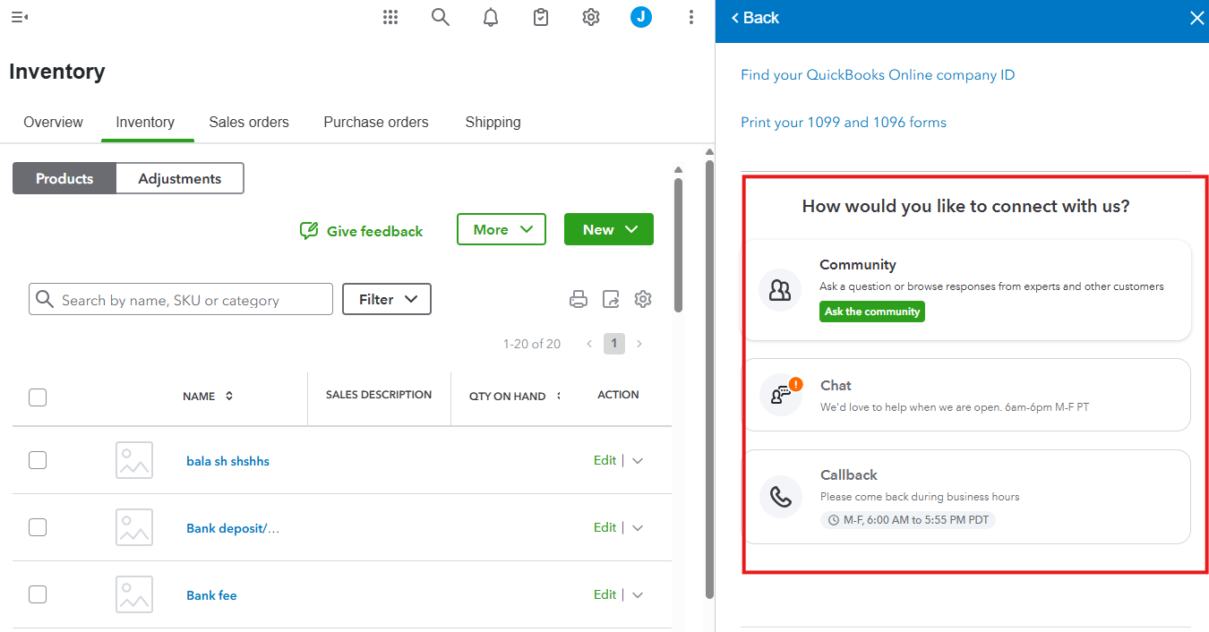Open Print your 1099 and 1096 forms
This screenshot has height=632, width=1209.
click(x=844, y=122)
